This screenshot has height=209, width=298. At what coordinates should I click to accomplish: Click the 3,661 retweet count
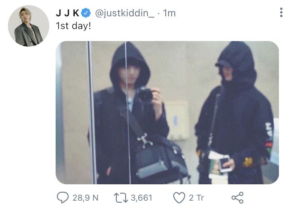pos(141,198)
